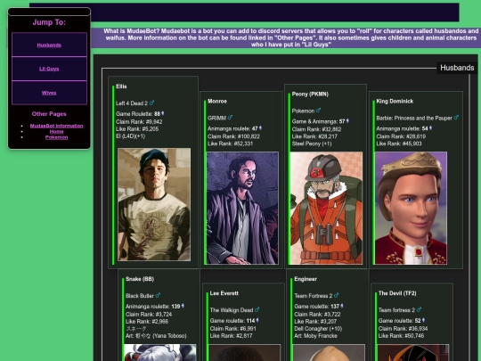Click the 'What is MudaeBot?' intro paragraph
This screenshot has height=361, width=481.
pos(290,37)
